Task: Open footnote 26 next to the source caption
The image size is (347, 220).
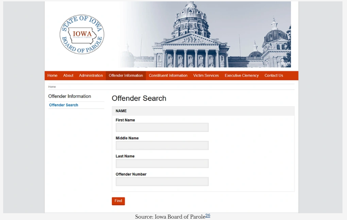Action: [x=208, y=215]
